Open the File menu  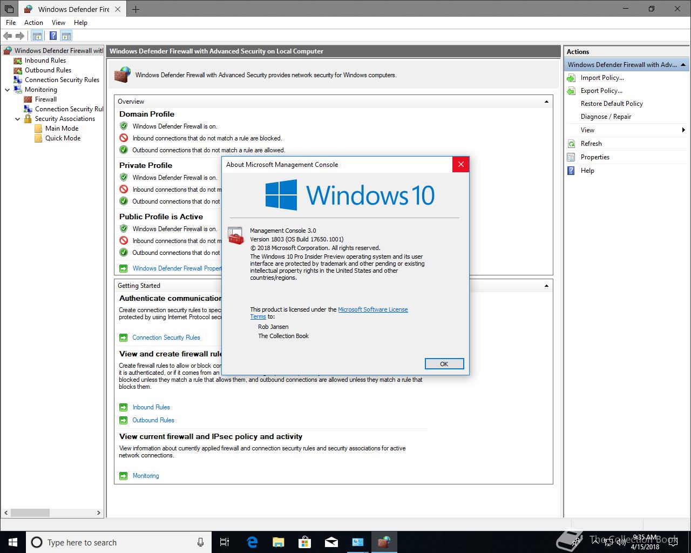(x=11, y=23)
